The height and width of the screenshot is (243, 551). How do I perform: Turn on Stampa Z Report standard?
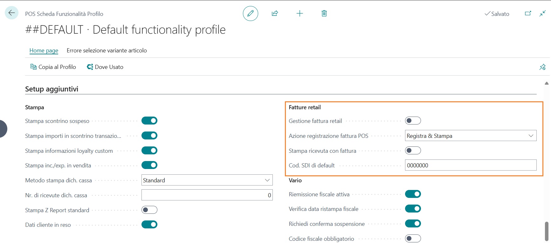point(149,210)
